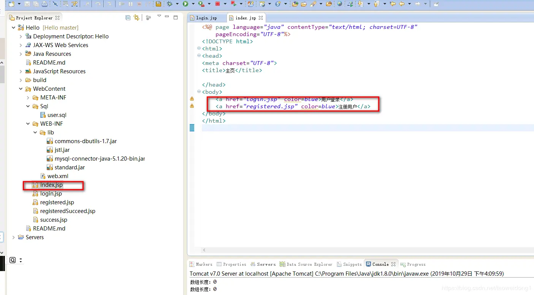
Task: Select jstl.jar in the lib folder
Action: [x=58, y=150]
